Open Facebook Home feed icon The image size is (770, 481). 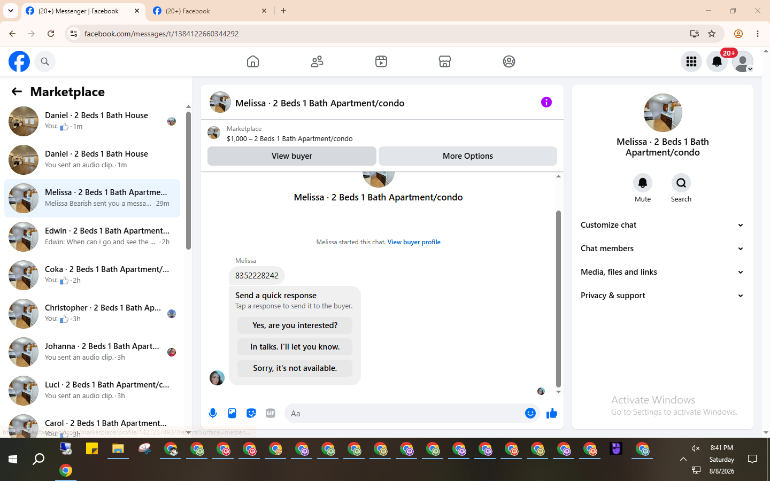[253, 61]
